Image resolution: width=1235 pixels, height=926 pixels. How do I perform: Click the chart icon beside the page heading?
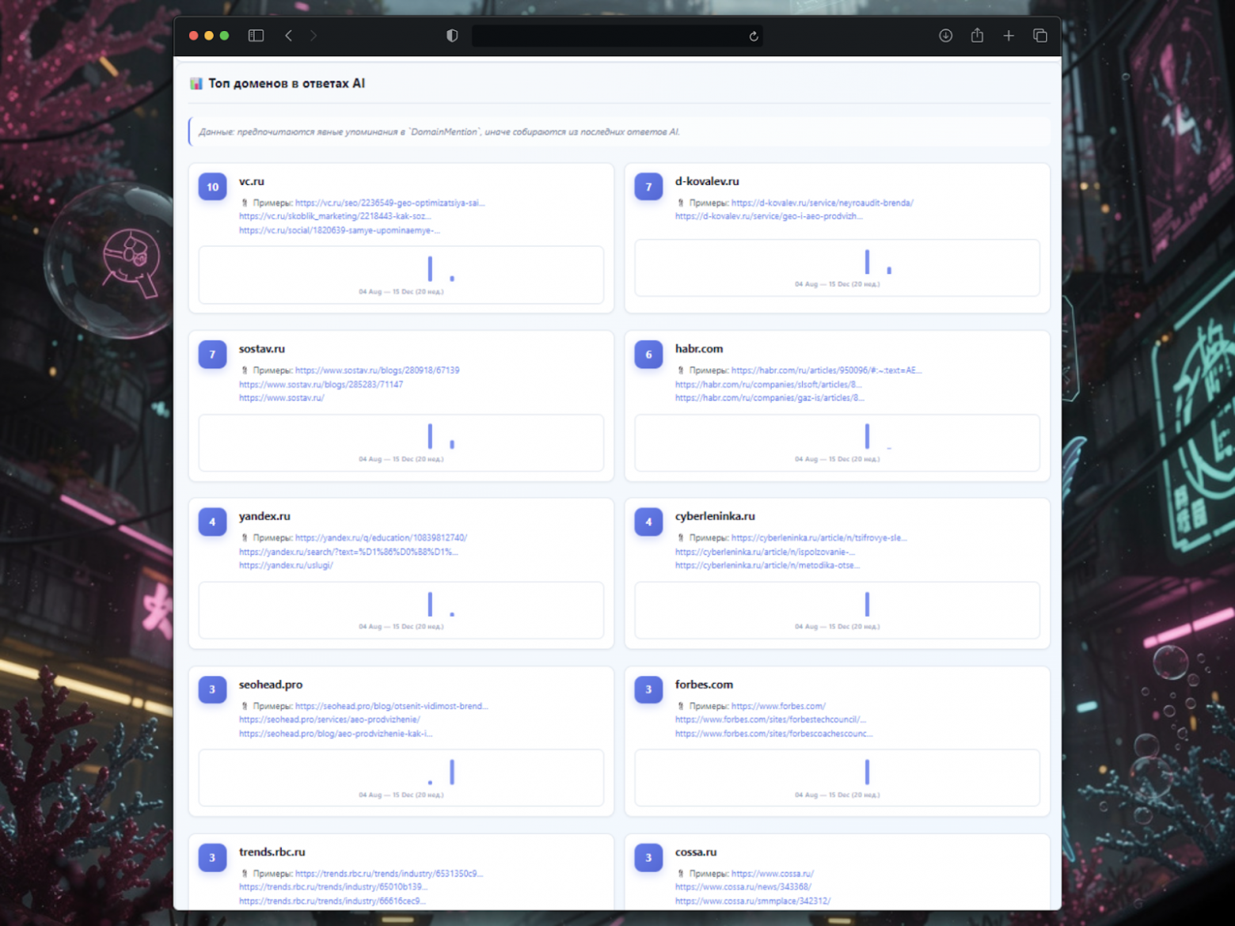pos(195,82)
